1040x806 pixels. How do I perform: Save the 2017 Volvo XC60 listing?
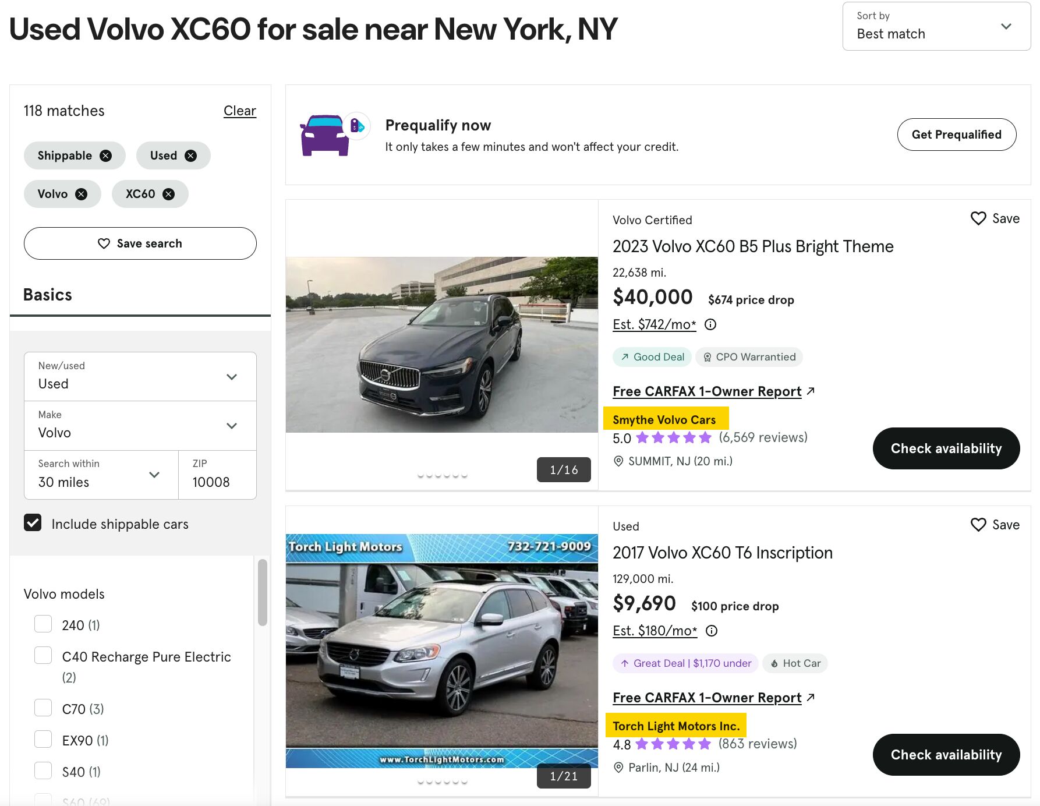click(978, 525)
